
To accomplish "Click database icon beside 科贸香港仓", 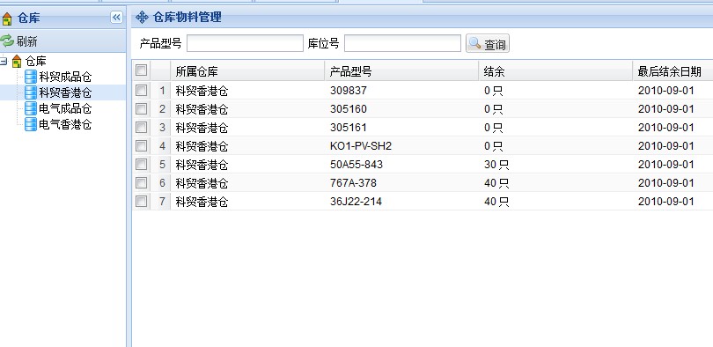I will click(x=31, y=92).
